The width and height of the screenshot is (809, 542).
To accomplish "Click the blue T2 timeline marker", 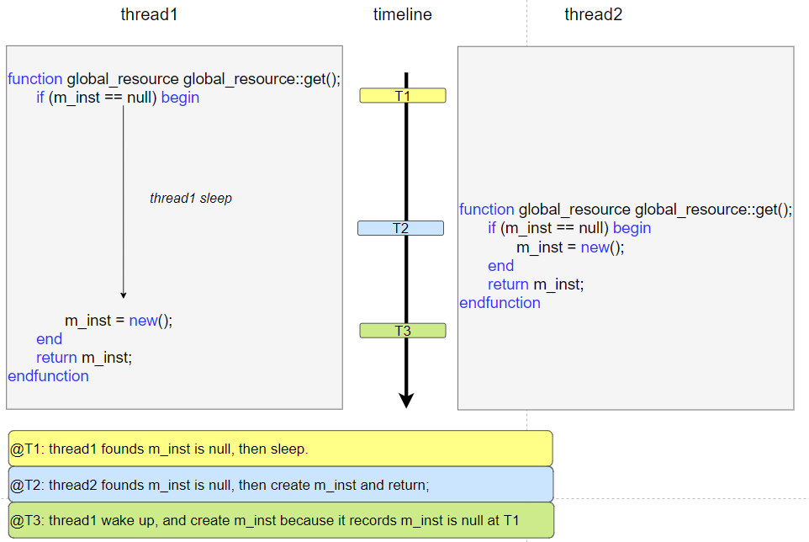I will click(400, 228).
